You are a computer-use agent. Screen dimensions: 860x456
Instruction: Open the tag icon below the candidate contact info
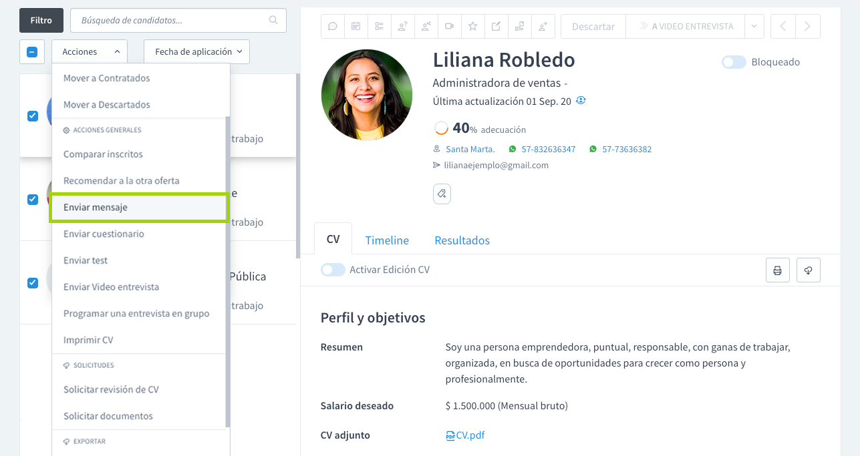coord(442,194)
